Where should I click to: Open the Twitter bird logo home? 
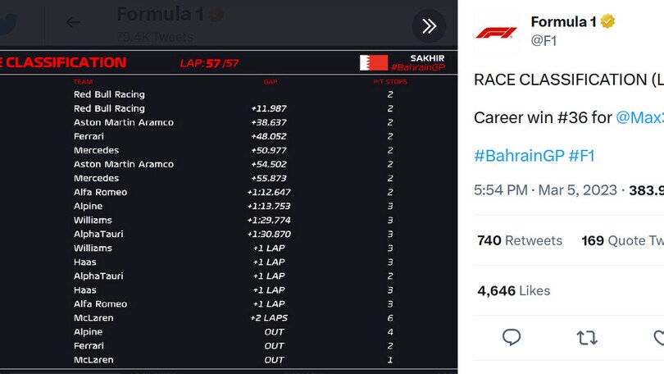click(7, 23)
